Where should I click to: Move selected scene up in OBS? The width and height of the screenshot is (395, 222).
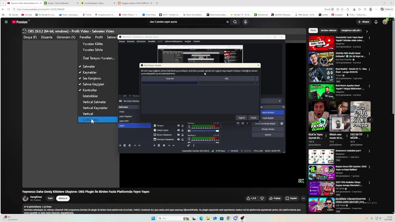pyautogui.click(x=135, y=145)
